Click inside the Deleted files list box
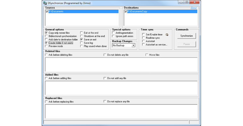The height and width of the screenshot is (126, 243). tap(121, 65)
